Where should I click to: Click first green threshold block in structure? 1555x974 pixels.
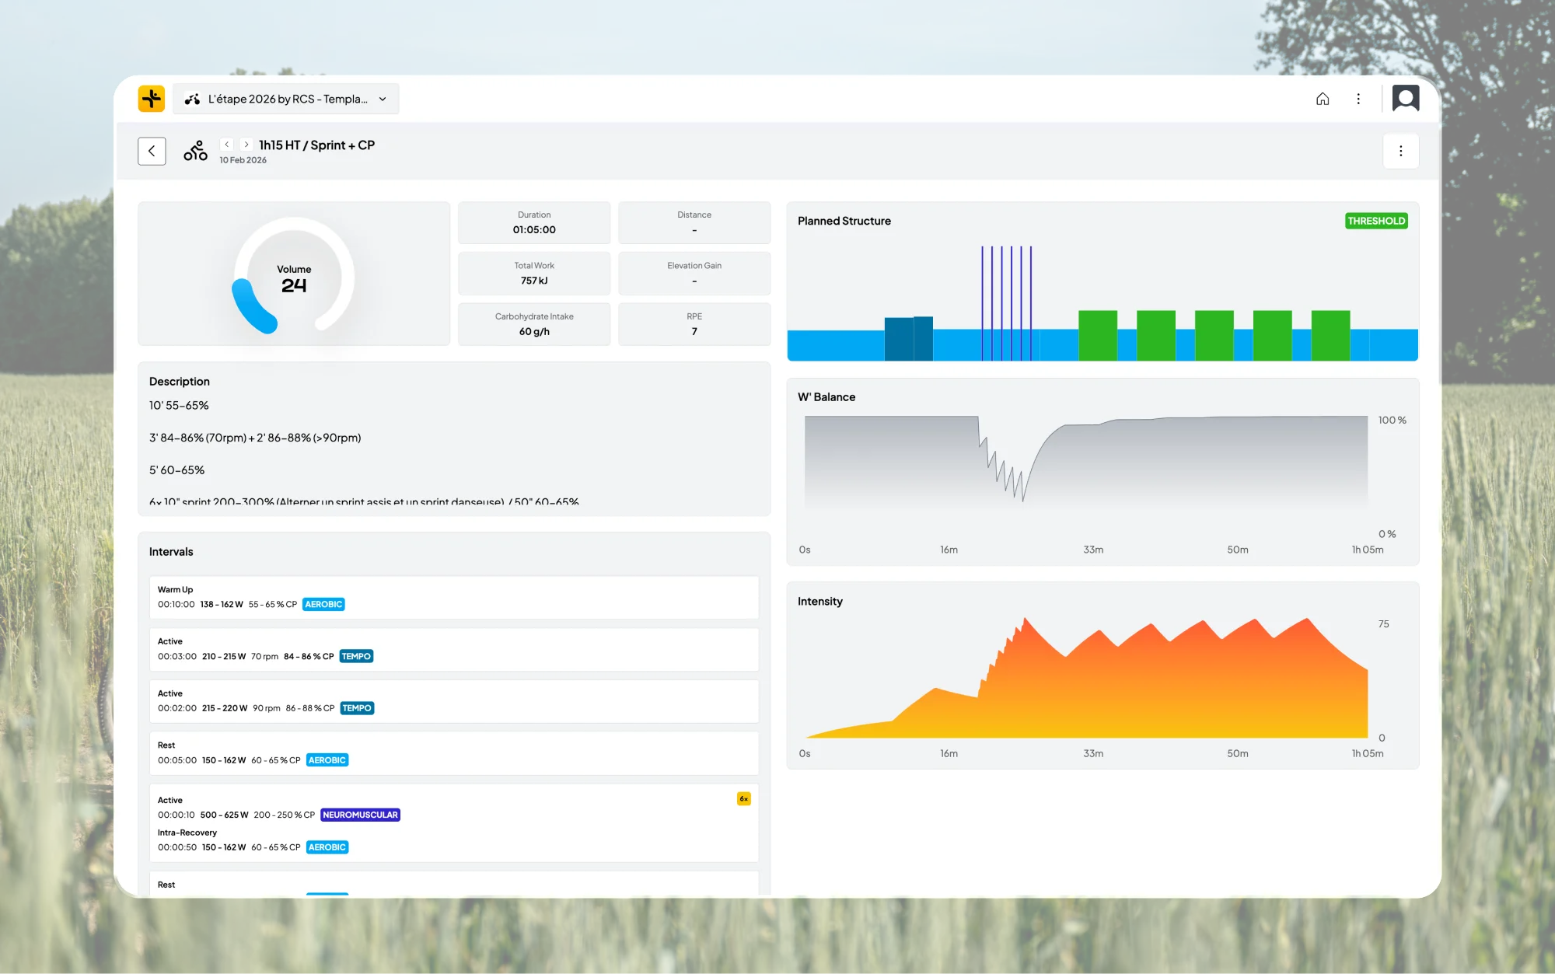[1097, 335]
